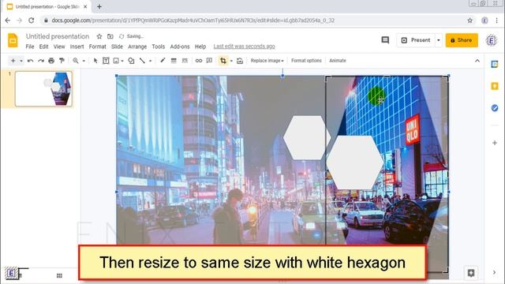This screenshot has width=505, height=284.
Task: Open the Slide menu
Action: click(117, 47)
